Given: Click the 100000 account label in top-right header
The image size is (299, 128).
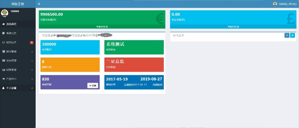Looking at the screenshot, I should (287, 4).
